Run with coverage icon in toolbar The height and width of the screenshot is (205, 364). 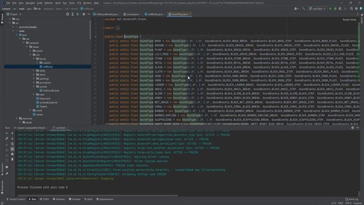340,9
